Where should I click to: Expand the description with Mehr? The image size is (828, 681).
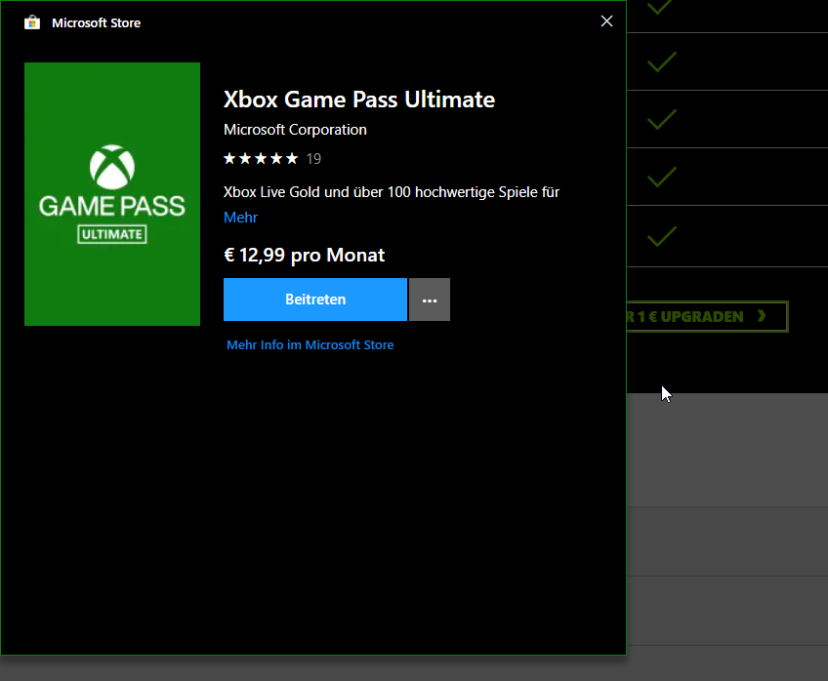click(x=240, y=218)
